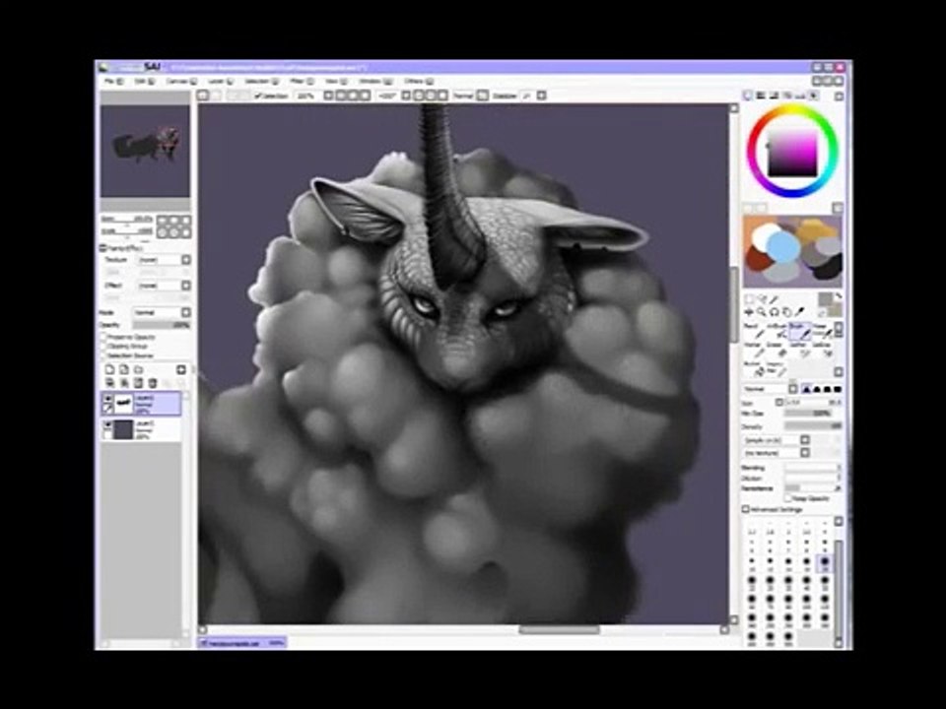946x709 pixels.
Task: Adjust the brush Density slider
Action: (x=813, y=426)
